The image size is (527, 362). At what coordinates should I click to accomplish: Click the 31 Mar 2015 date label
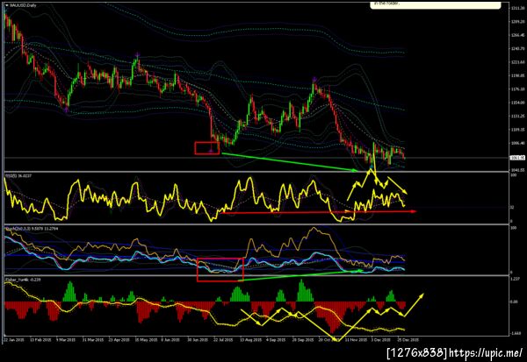(x=93, y=339)
